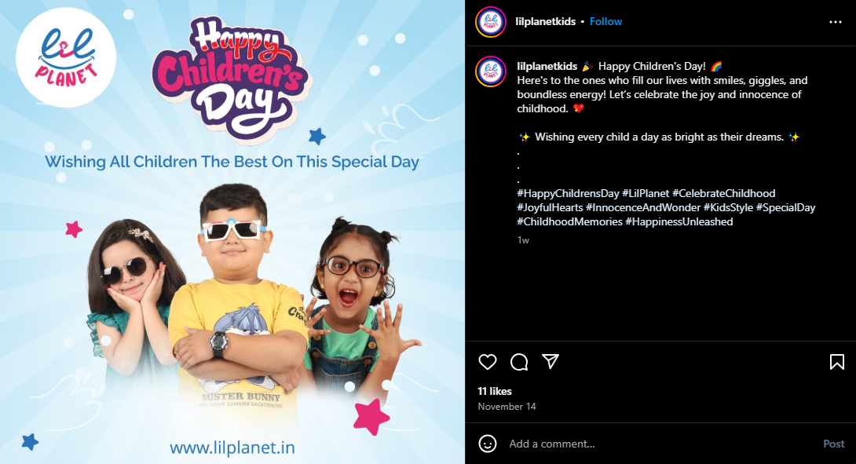856x464 pixels.
Task: Open the profile avatar beside the caption
Action: point(491,71)
